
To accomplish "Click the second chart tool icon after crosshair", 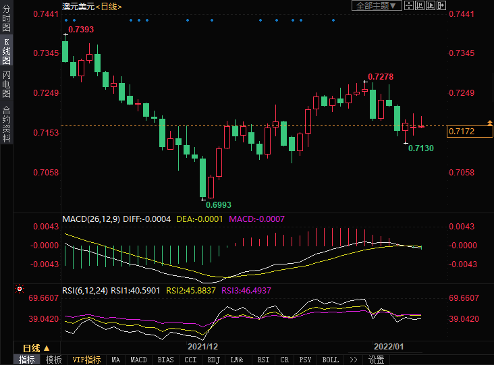I will (x=420, y=5).
